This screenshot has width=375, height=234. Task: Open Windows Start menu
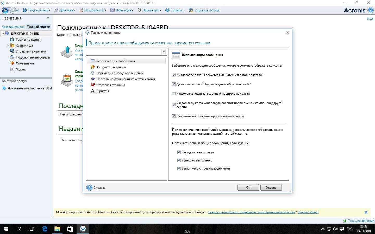6,229
